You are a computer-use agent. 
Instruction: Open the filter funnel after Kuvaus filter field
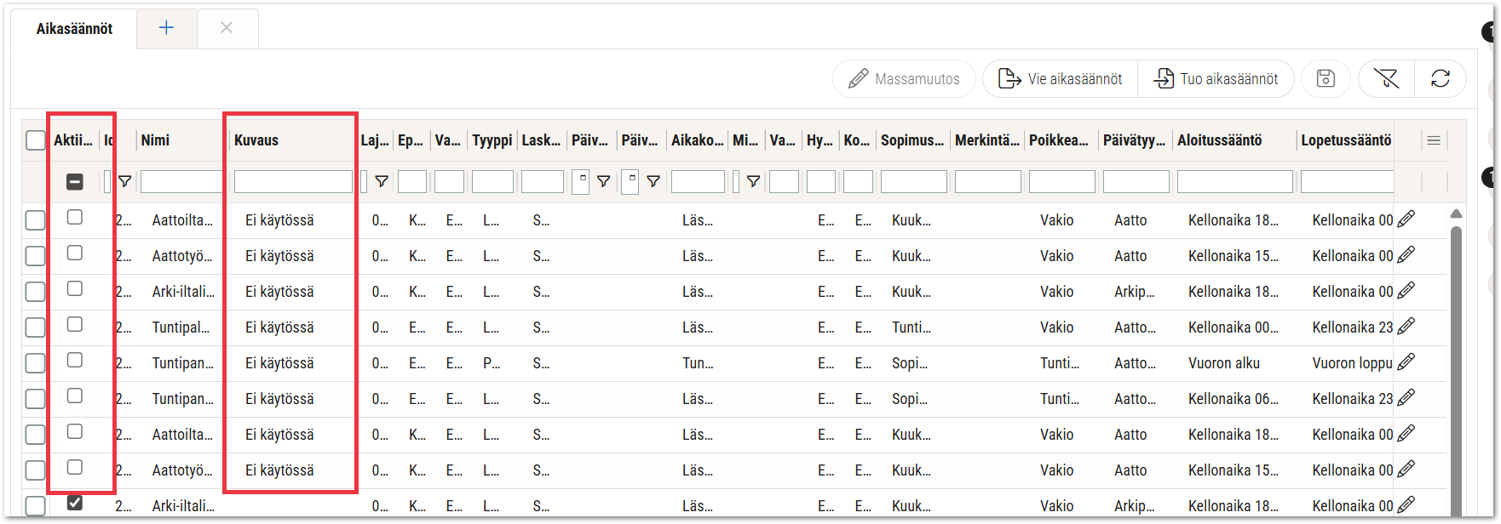coord(382,181)
